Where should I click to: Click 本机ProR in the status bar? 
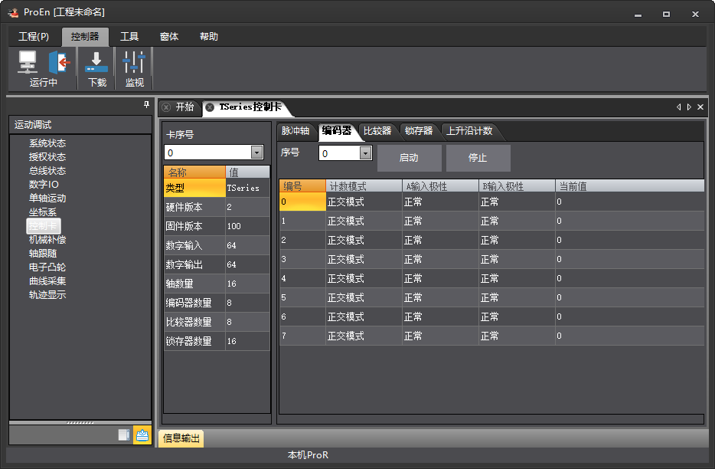(x=308, y=455)
